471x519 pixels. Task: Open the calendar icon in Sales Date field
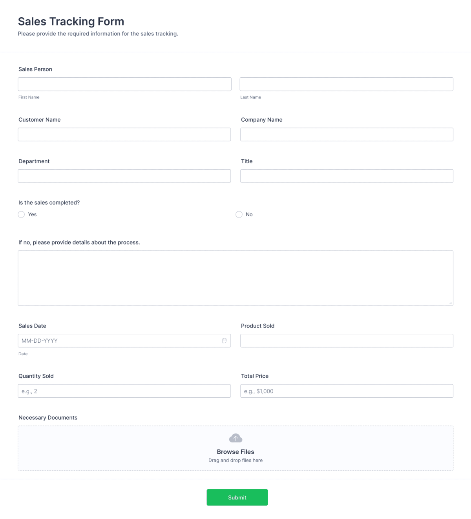click(x=225, y=340)
